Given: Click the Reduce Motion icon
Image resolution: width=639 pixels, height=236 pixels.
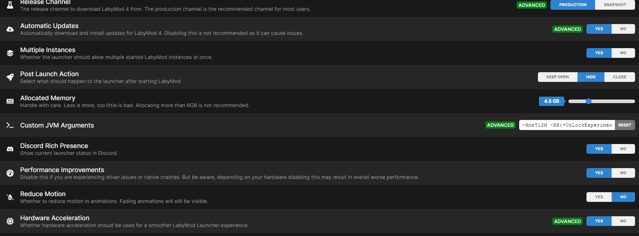Looking at the screenshot, I should [x=10, y=197].
